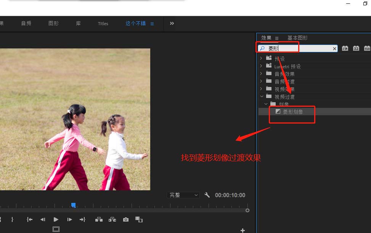Click the Lift button
The image size is (371, 233).
(x=99, y=220)
